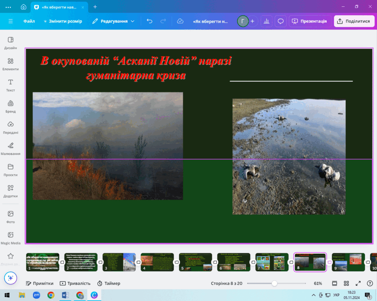Open the Редагування mode dropdown
This screenshot has height=301, width=377.
[113, 21]
